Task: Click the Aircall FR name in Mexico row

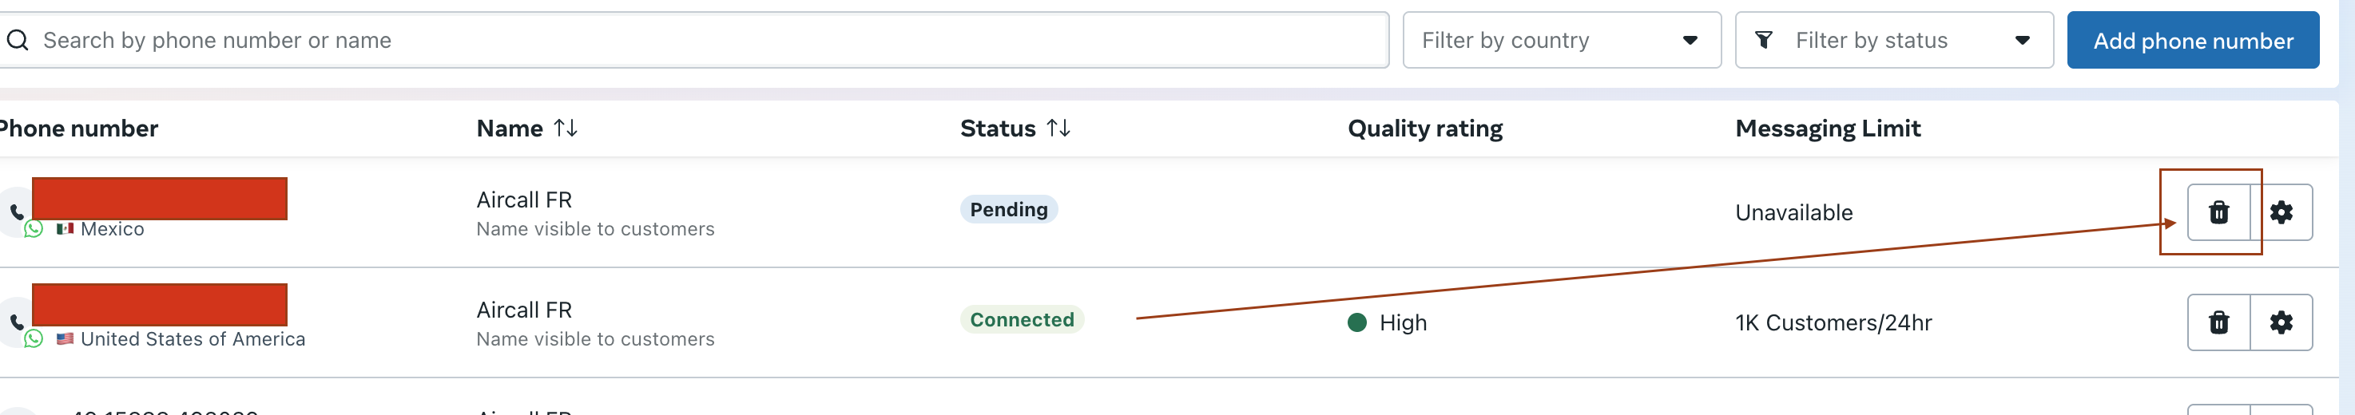Action: coord(524,200)
